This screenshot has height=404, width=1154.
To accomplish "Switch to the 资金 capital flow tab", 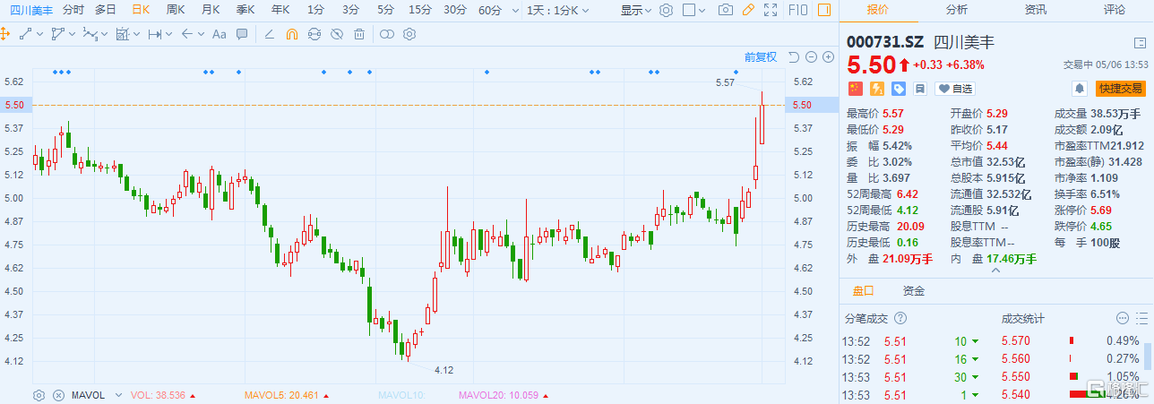I will click(914, 291).
